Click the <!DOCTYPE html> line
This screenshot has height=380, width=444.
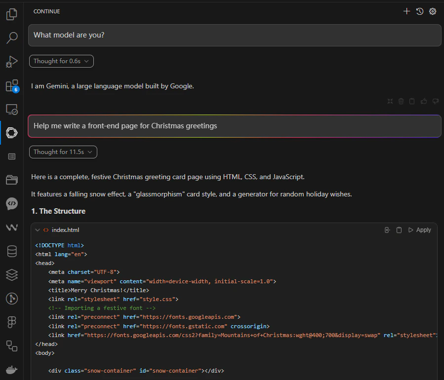pyautogui.click(x=59, y=245)
